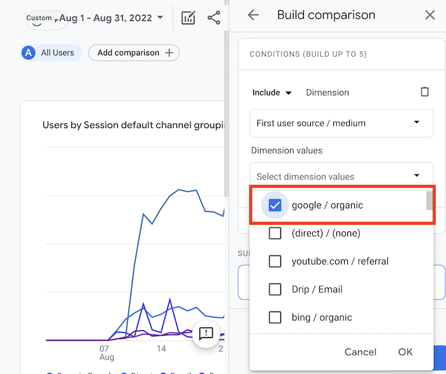Expand First user source / medium dropdown
Screen dimensions: 446x374
click(341, 123)
